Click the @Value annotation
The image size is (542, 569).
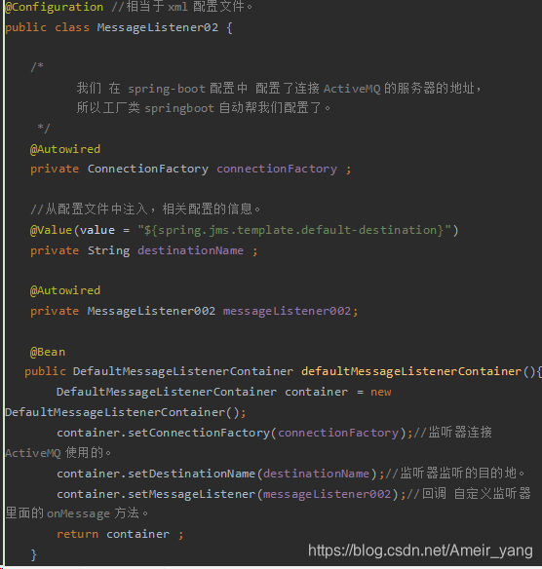point(51,230)
